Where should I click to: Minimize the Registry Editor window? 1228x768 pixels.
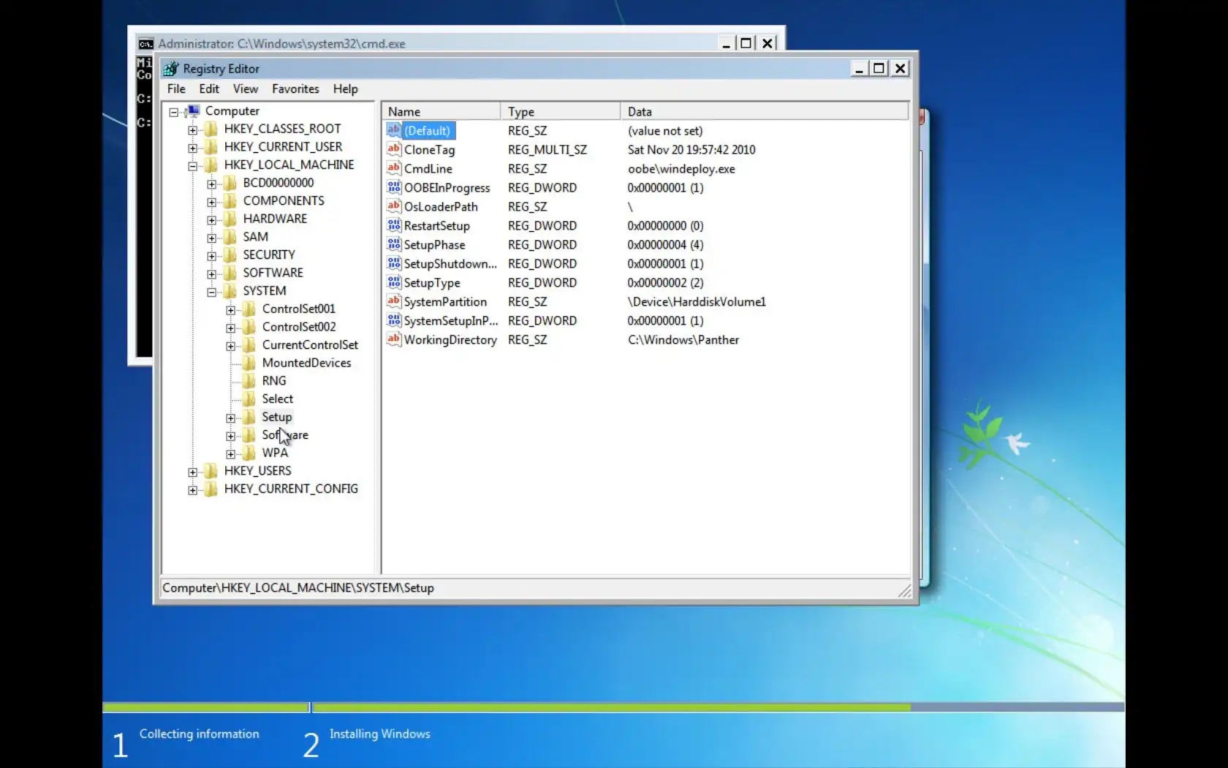tap(859, 69)
